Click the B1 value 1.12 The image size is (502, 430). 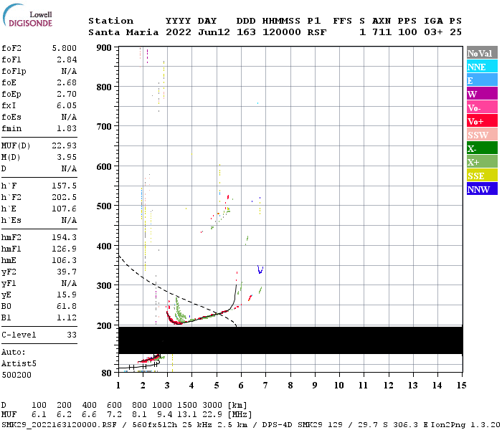pyautogui.click(x=67, y=317)
